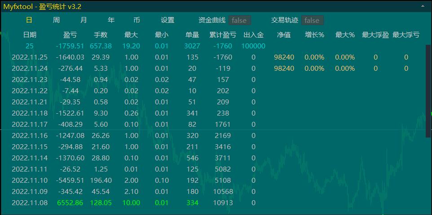Select the 2022.11.17 date row
Screen dimensions: 432x215
(30, 124)
